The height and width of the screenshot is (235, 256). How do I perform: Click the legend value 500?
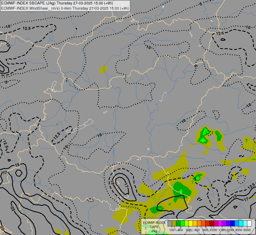pos(189,230)
